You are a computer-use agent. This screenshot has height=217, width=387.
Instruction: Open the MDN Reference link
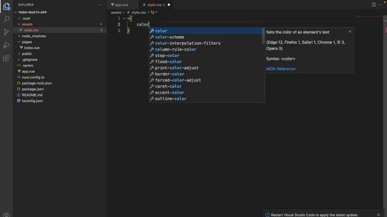coord(281,69)
